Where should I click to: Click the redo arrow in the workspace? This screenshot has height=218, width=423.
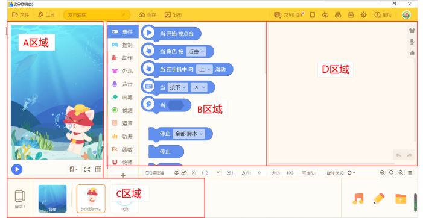point(409,155)
